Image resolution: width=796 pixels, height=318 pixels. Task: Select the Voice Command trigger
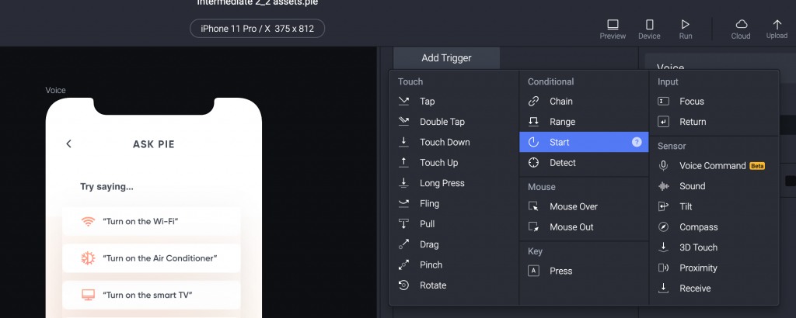coord(712,166)
